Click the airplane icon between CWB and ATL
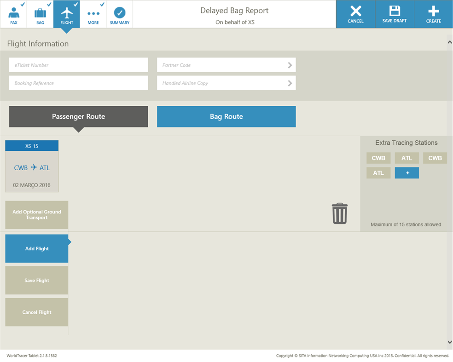The height and width of the screenshot is (362, 453). pyautogui.click(x=35, y=167)
